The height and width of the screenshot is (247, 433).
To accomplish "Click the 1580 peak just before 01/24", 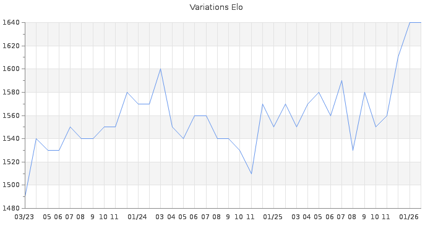I will (127, 92).
